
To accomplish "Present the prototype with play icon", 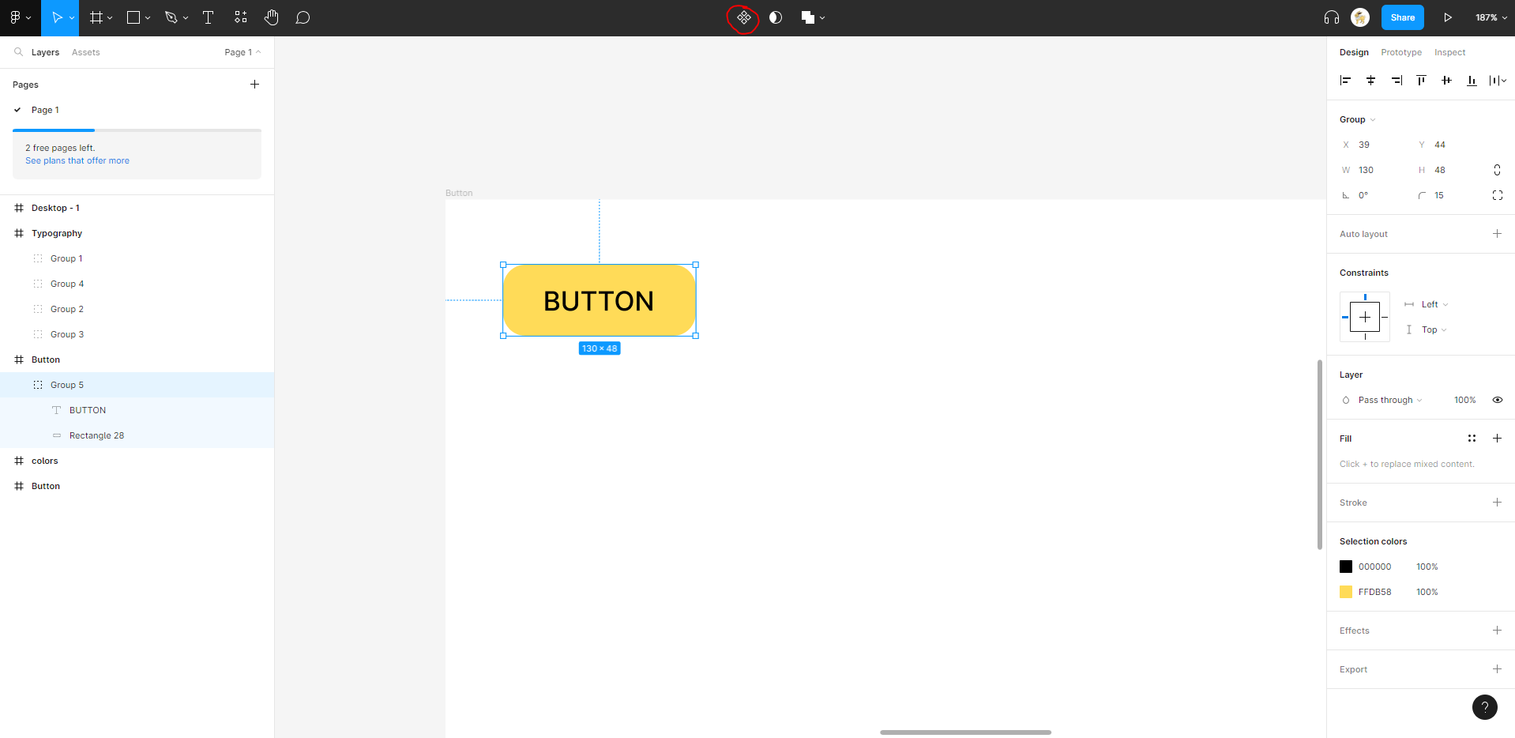I will click(x=1448, y=17).
